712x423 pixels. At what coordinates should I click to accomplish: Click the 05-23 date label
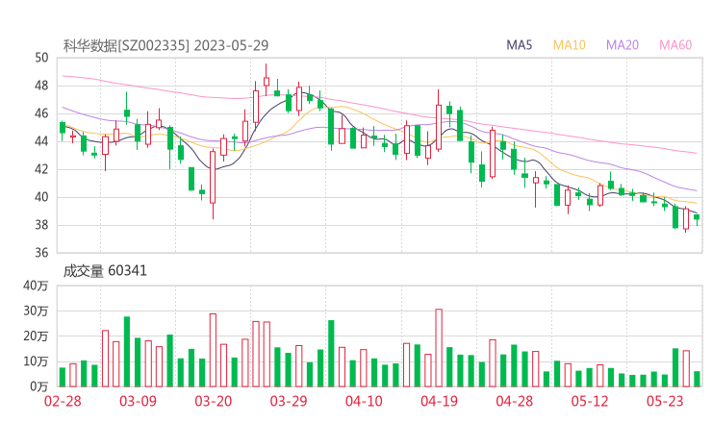click(x=665, y=401)
